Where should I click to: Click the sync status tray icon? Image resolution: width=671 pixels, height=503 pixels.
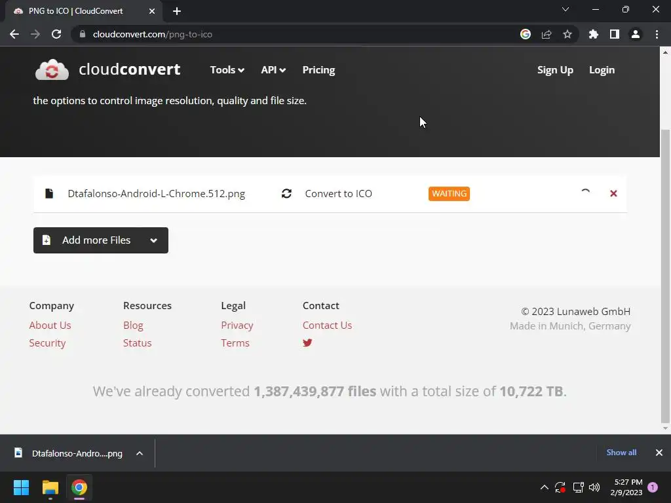(x=560, y=487)
